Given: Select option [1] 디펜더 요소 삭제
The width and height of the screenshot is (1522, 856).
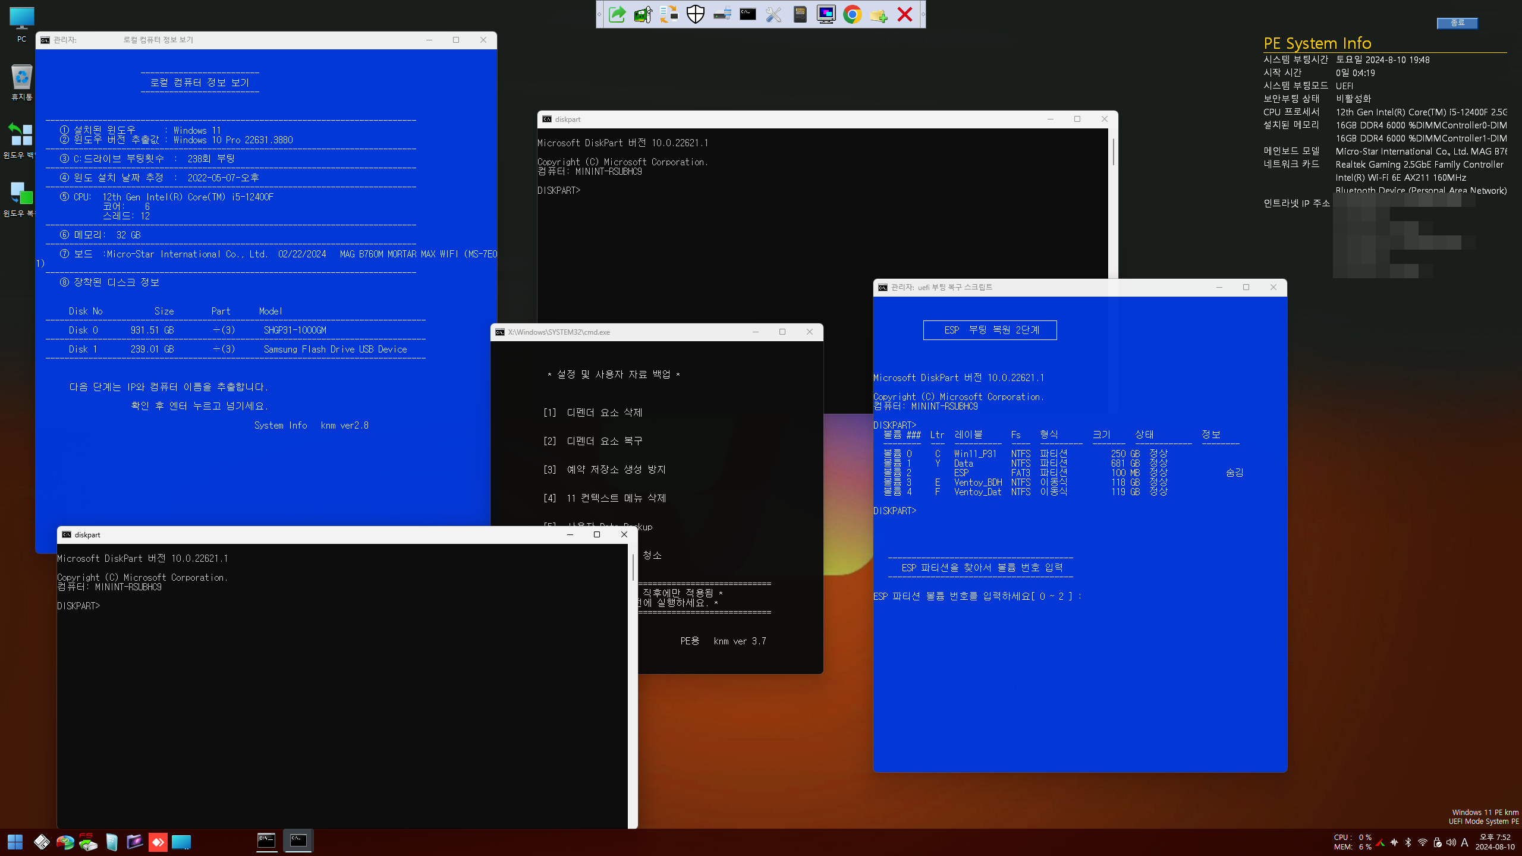Looking at the screenshot, I should (593, 413).
